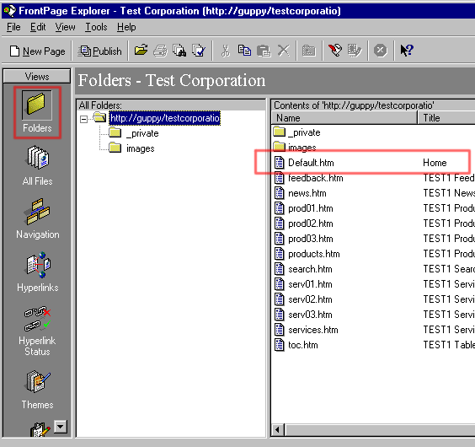Select feedback.htm file
The image size is (475, 447).
pos(315,178)
